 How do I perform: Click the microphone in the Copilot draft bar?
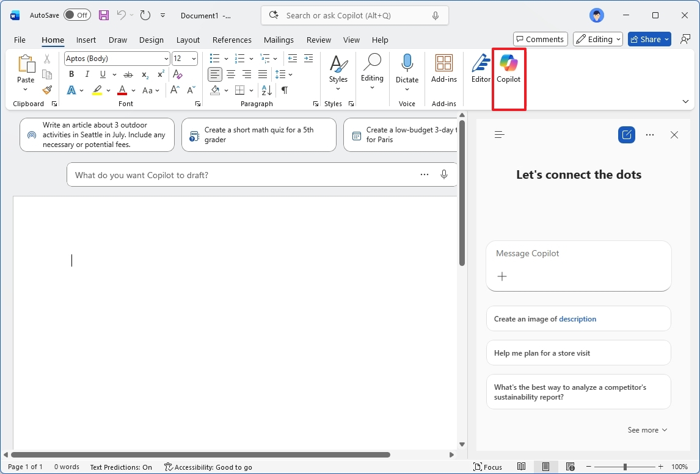tap(444, 174)
